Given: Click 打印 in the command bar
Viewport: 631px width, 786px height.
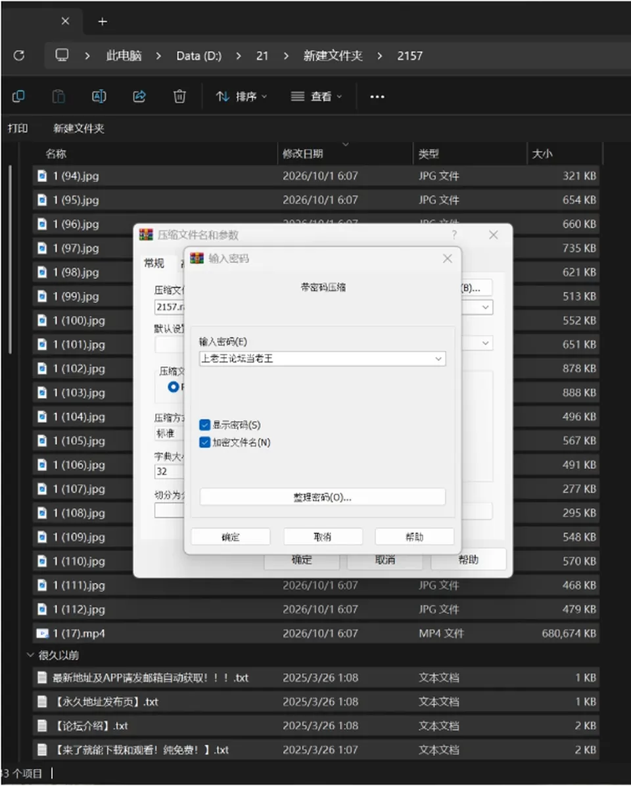Looking at the screenshot, I should pos(18,128).
